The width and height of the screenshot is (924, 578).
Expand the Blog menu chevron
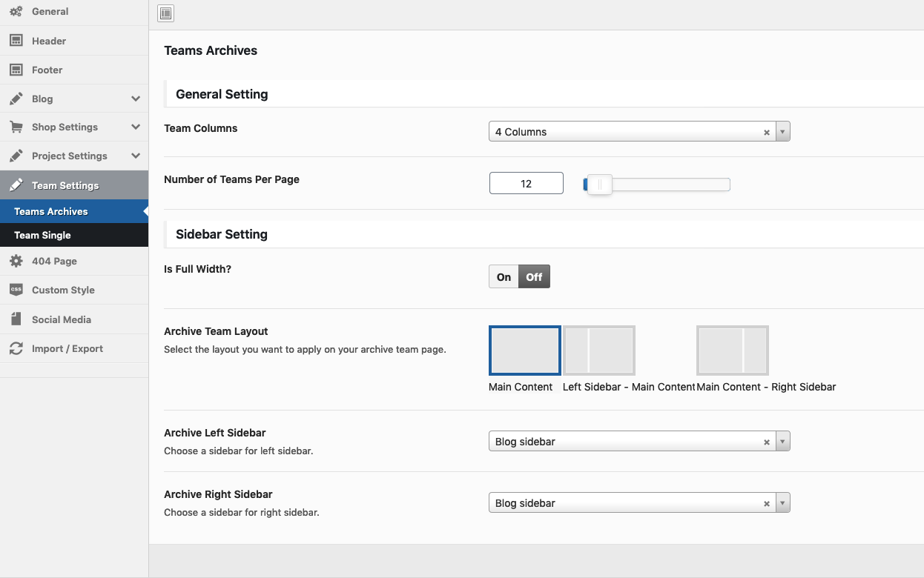pyautogui.click(x=136, y=99)
